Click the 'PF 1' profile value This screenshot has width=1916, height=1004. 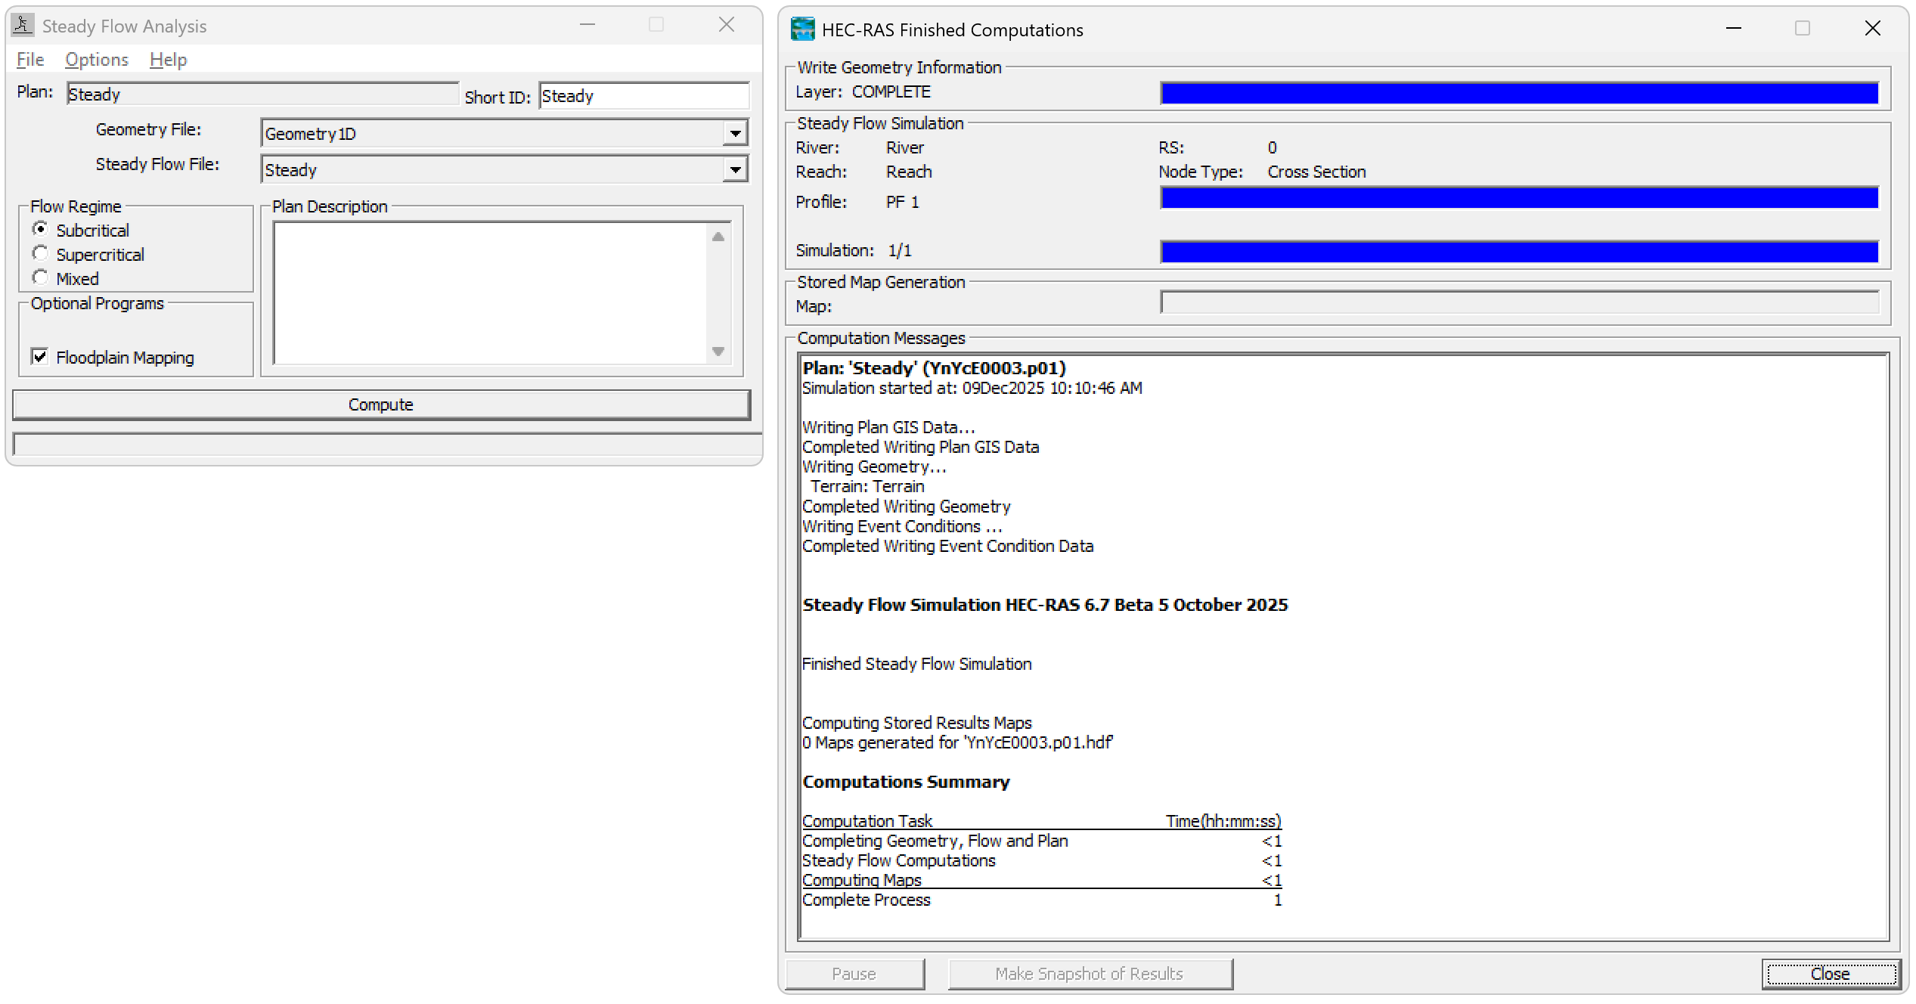coord(902,202)
